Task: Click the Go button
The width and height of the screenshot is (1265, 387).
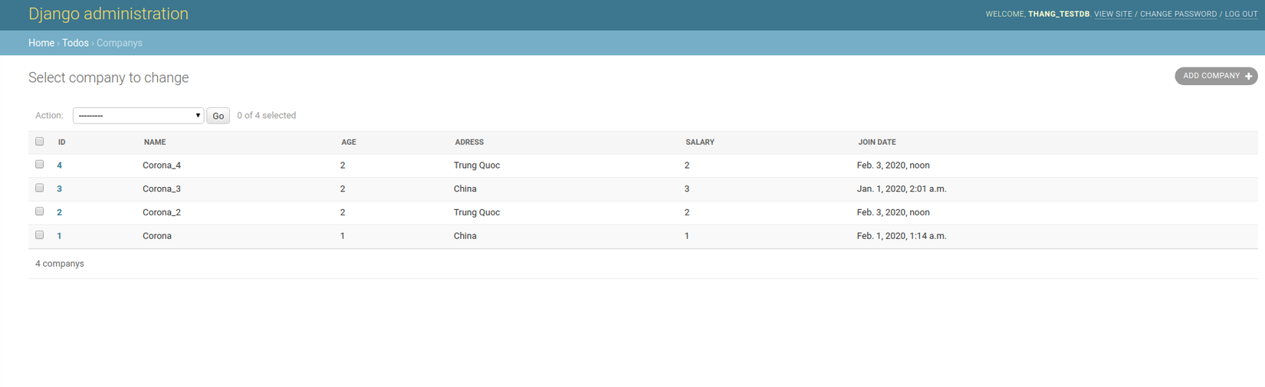Action: click(219, 116)
